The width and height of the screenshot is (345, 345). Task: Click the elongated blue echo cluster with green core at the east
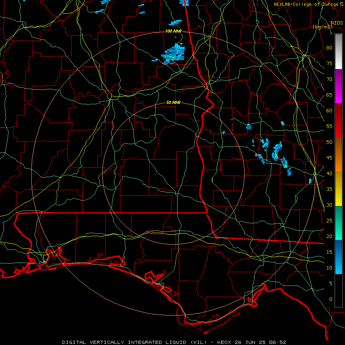click(277, 151)
